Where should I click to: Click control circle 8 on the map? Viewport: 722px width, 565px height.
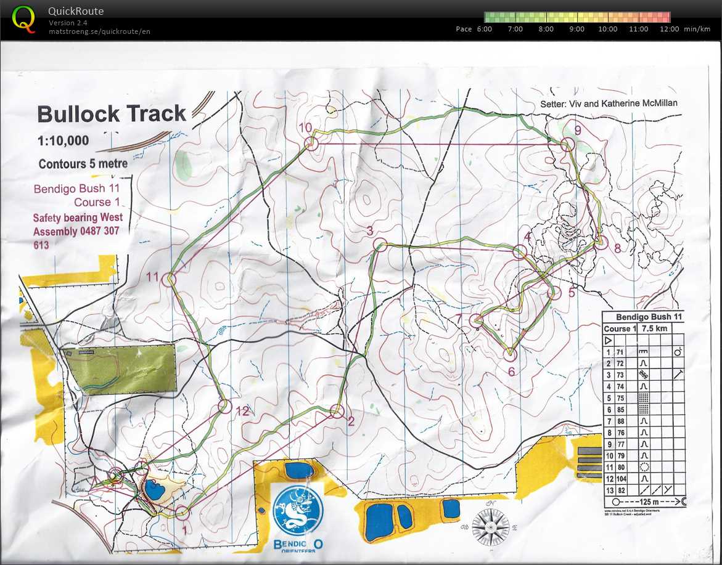coord(601,243)
